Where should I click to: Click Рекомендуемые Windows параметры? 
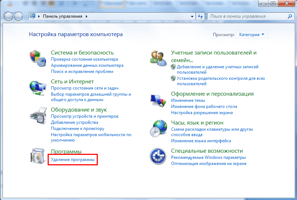click(208, 157)
